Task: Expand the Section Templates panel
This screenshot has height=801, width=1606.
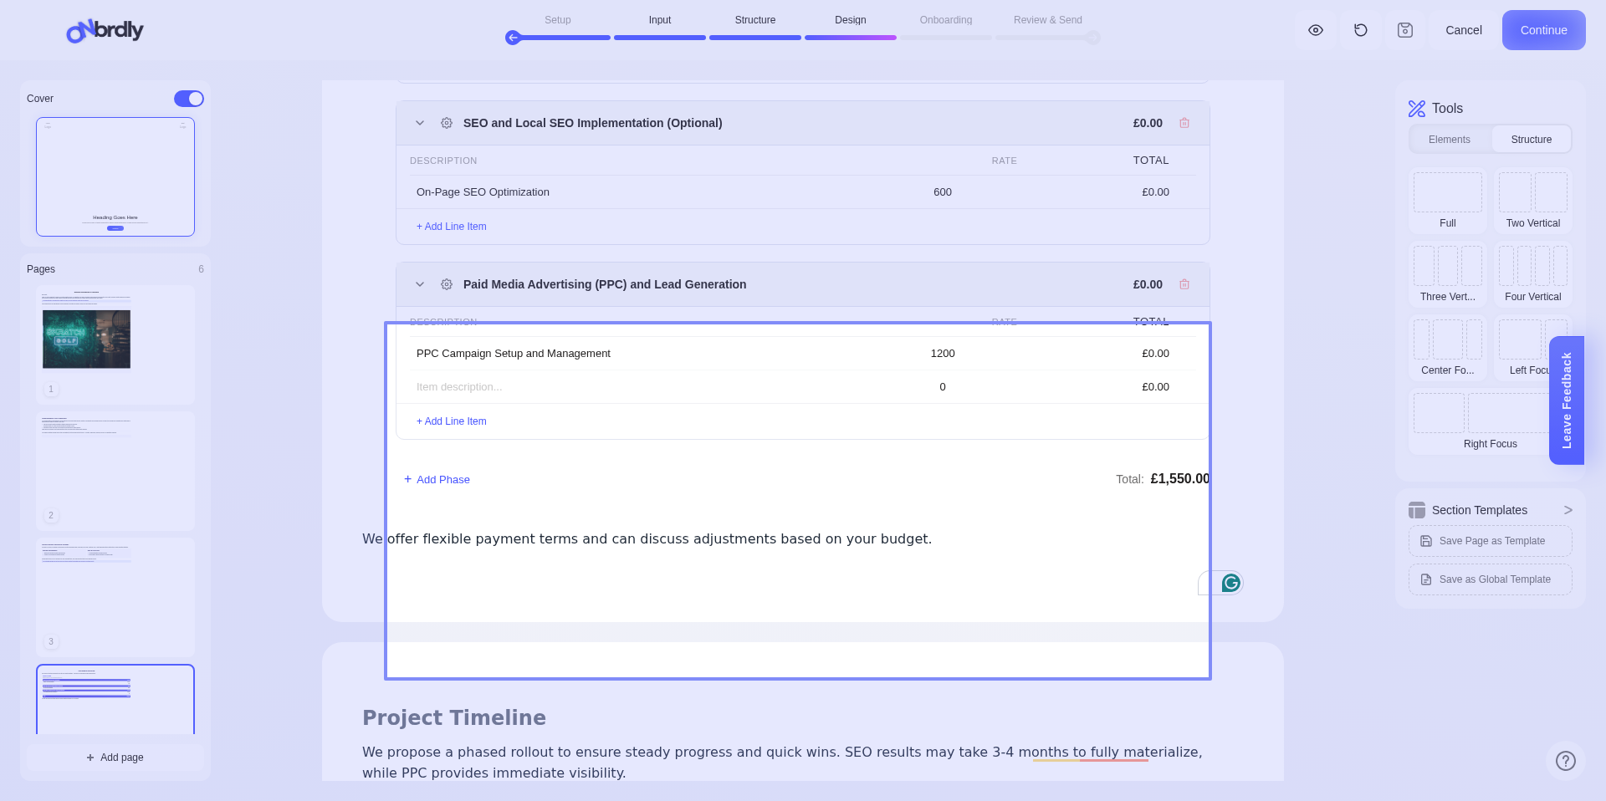Action: [x=1568, y=510]
